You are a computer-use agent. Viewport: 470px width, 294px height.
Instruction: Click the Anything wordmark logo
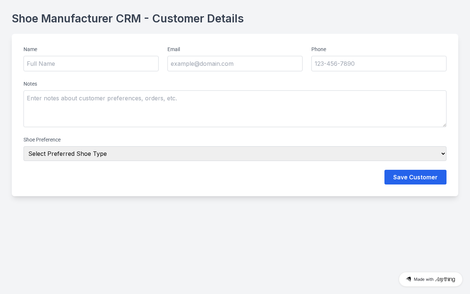point(445,279)
